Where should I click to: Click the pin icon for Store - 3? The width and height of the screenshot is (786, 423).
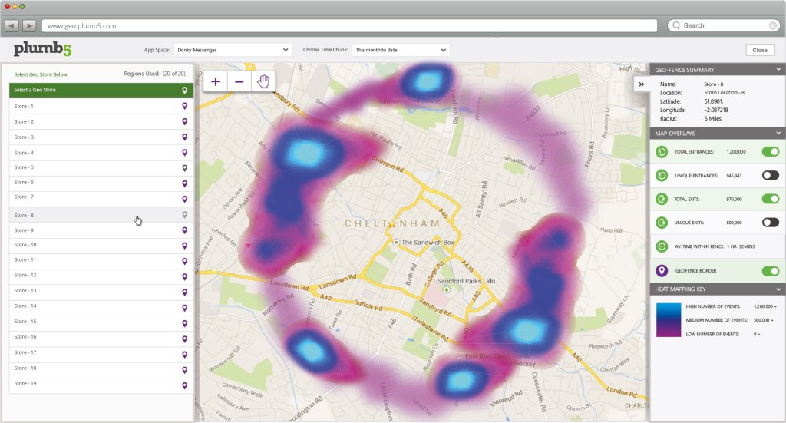point(184,137)
